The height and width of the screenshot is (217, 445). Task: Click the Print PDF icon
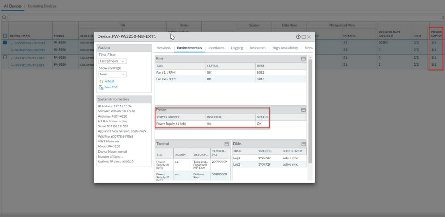(101, 87)
